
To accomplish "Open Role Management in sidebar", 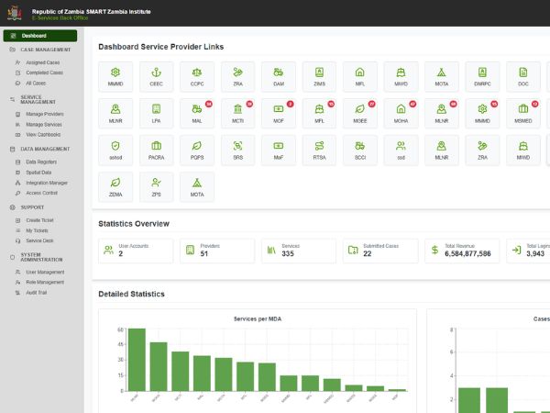I will coord(45,282).
